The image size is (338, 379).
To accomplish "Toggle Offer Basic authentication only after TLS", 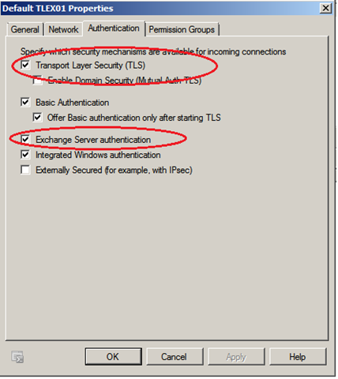I will click(37, 118).
